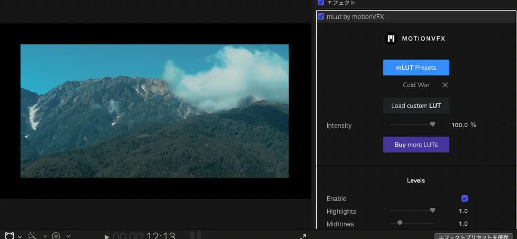This screenshot has height=239, width=517.
Task: Select the Transform tool icon
Action: click(x=9, y=236)
